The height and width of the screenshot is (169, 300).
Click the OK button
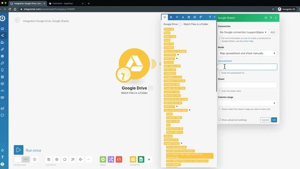click(274, 120)
